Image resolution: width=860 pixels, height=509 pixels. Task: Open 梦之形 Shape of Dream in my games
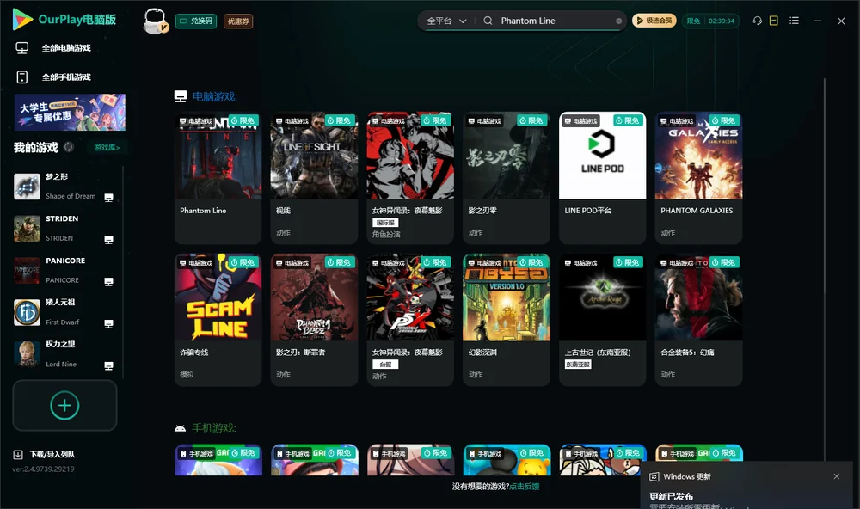(64, 187)
